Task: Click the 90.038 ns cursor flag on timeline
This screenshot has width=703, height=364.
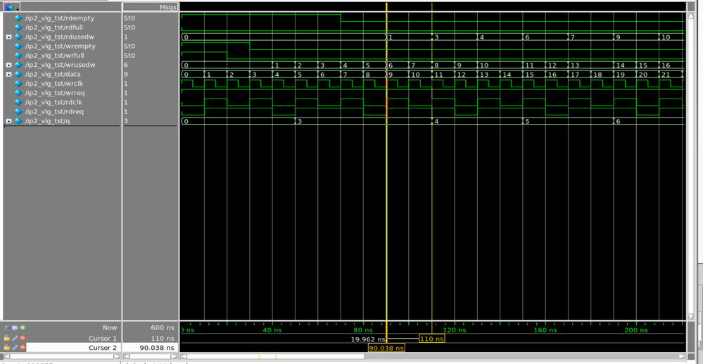Action: (386, 348)
